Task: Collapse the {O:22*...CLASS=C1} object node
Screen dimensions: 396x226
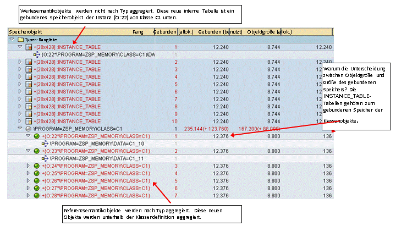Action: (28, 136)
